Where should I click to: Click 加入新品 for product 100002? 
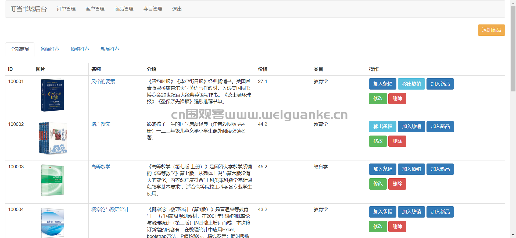tap(440, 126)
